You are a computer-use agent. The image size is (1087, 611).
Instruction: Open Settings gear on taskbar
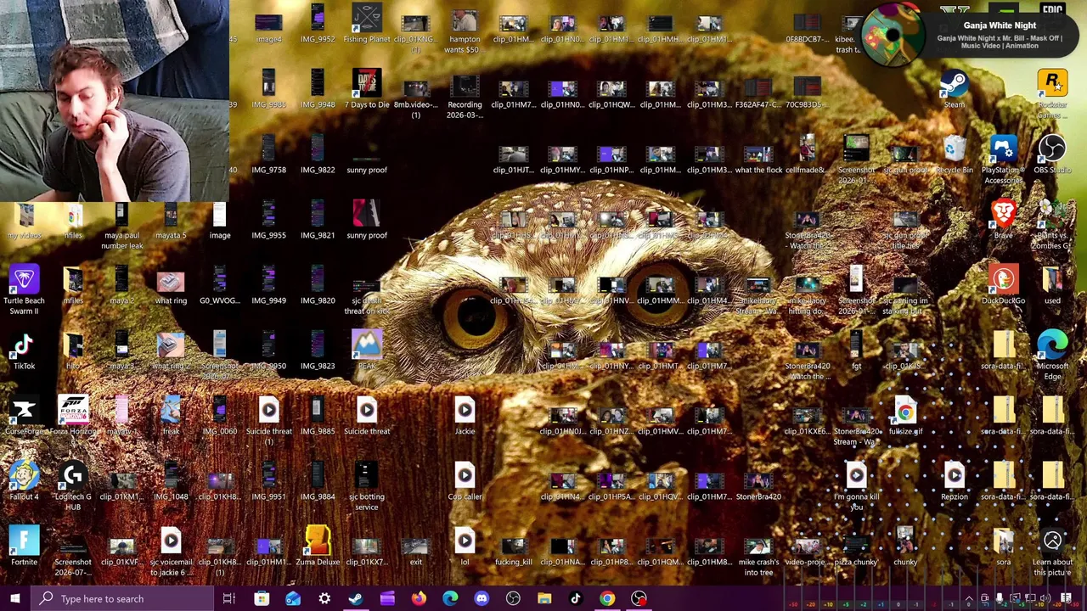(324, 598)
